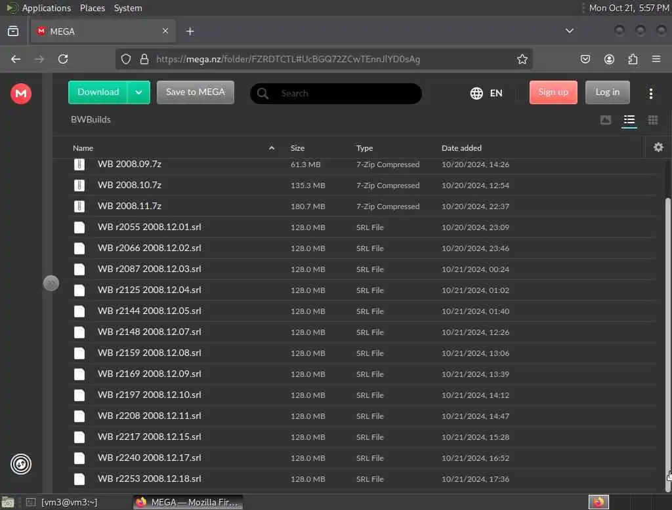672x510 pixels.
Task: Open the column settings gear icon
Action: click(x=658, y=147)
